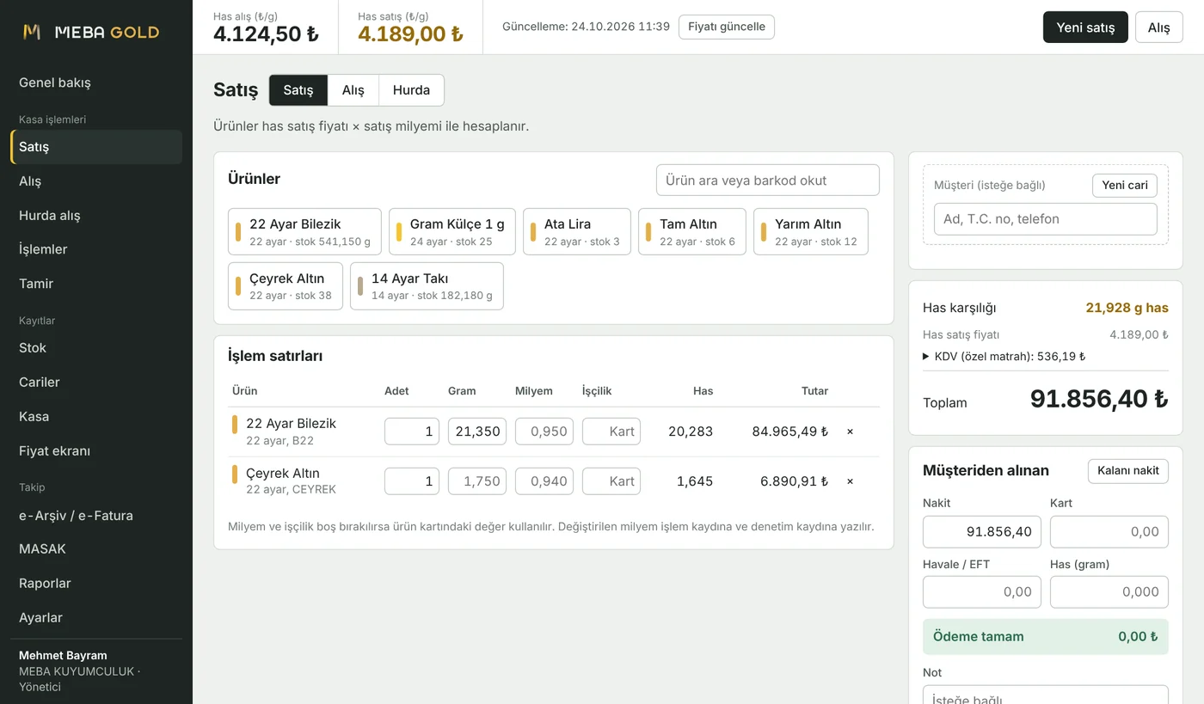1204x704 pixels.
Task: Add the Ata Lira product card
Action: coord(577,232)
